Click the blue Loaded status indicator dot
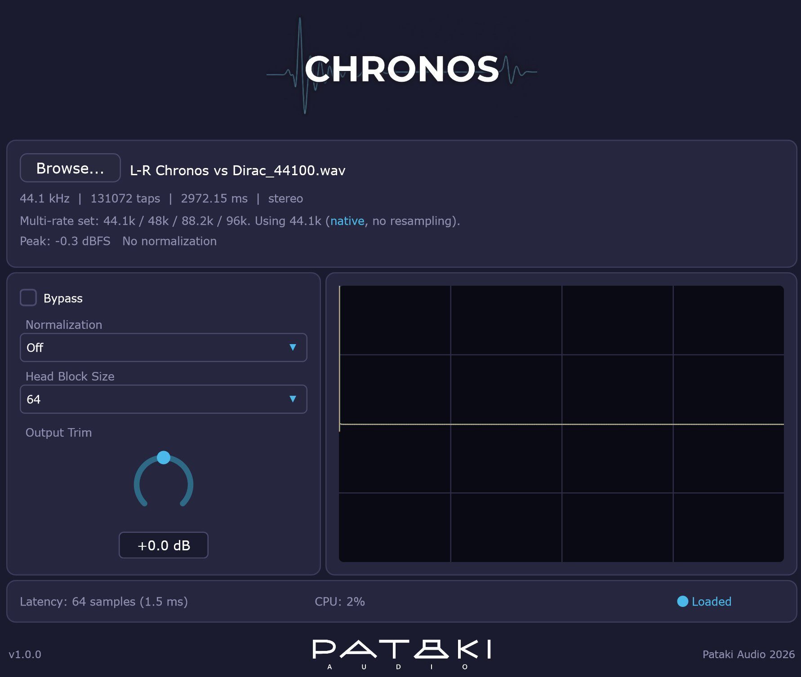 tap(682, 601)
